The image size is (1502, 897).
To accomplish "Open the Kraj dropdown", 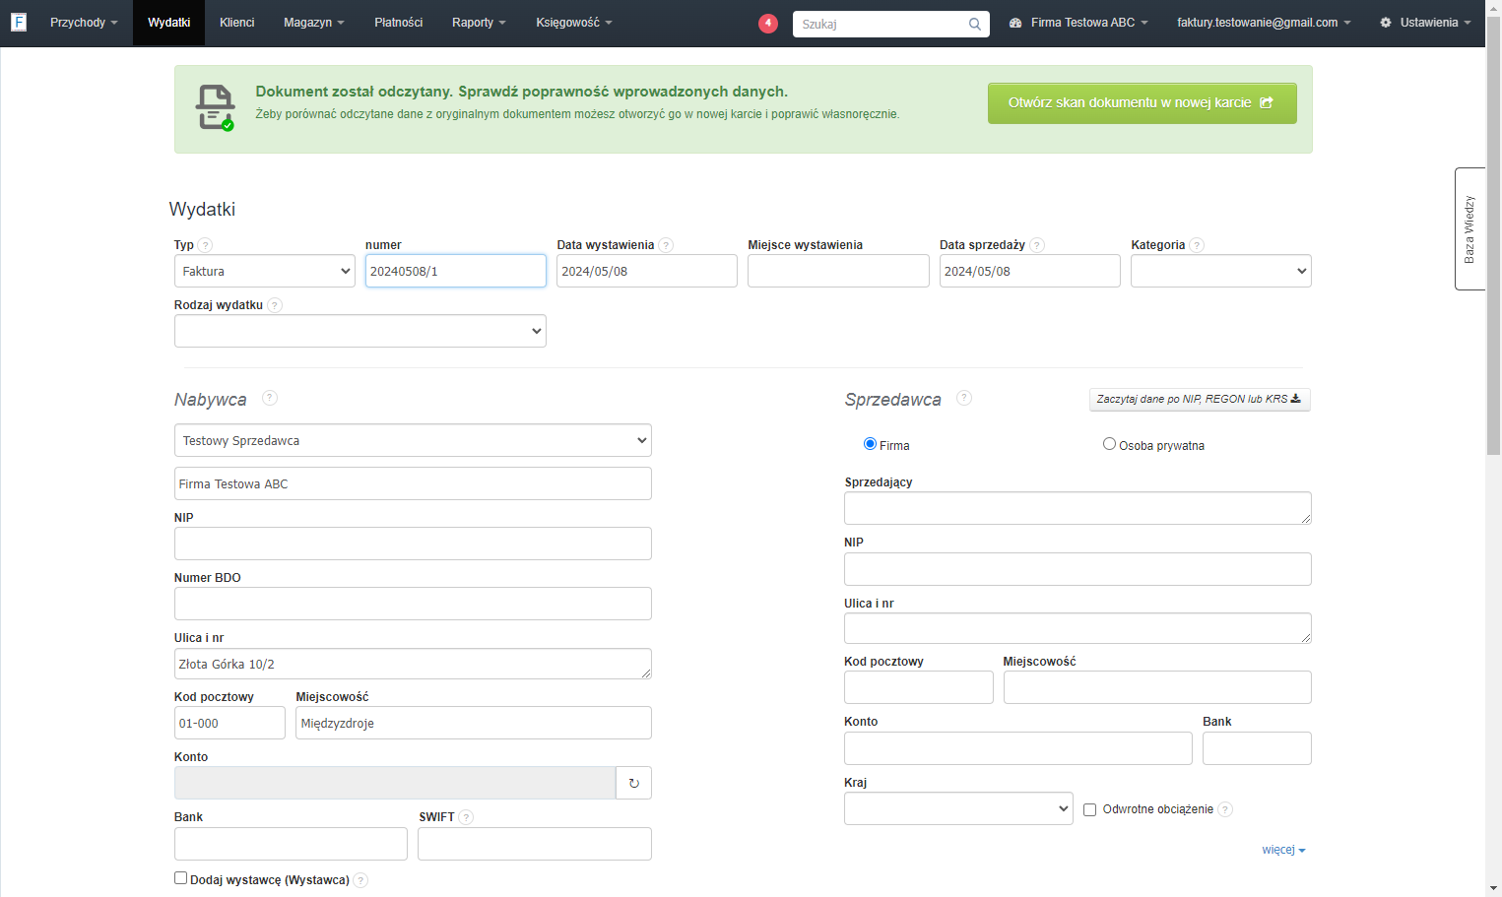I will [958, 808].
